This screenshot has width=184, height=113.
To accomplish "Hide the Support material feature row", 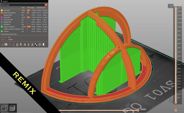I will (x=24, y=27).
